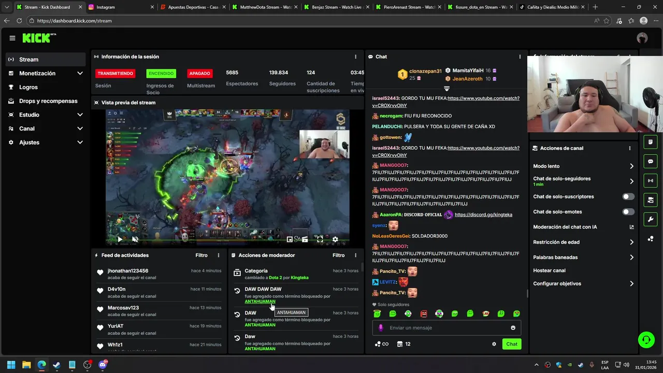The image size is (663, 373).
Task: Click the browser address bar
Action: (311, 21)
